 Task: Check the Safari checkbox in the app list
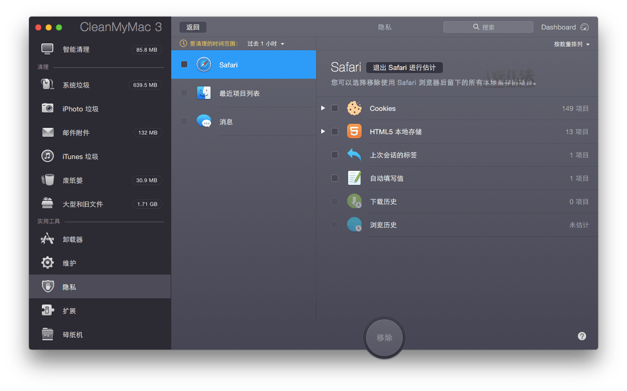pyautogui.click(x=184, y=65)
